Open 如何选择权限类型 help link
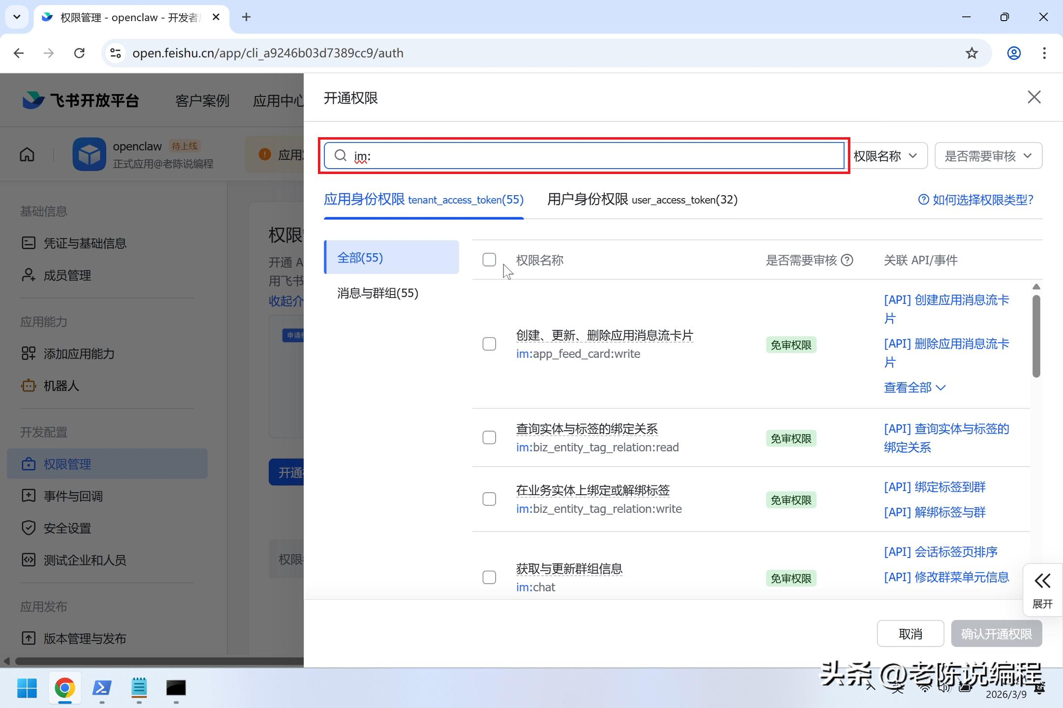This screenshot has height=708, width=1063. pyautogui.click(x=976, y=200)
